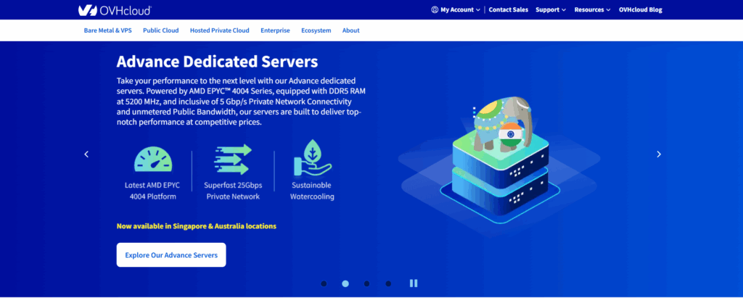Image resolution: width=743 pixels, height=298 pixels.
Task: Click the Advance Dedicated Servers heading
Action: (217, 62)
